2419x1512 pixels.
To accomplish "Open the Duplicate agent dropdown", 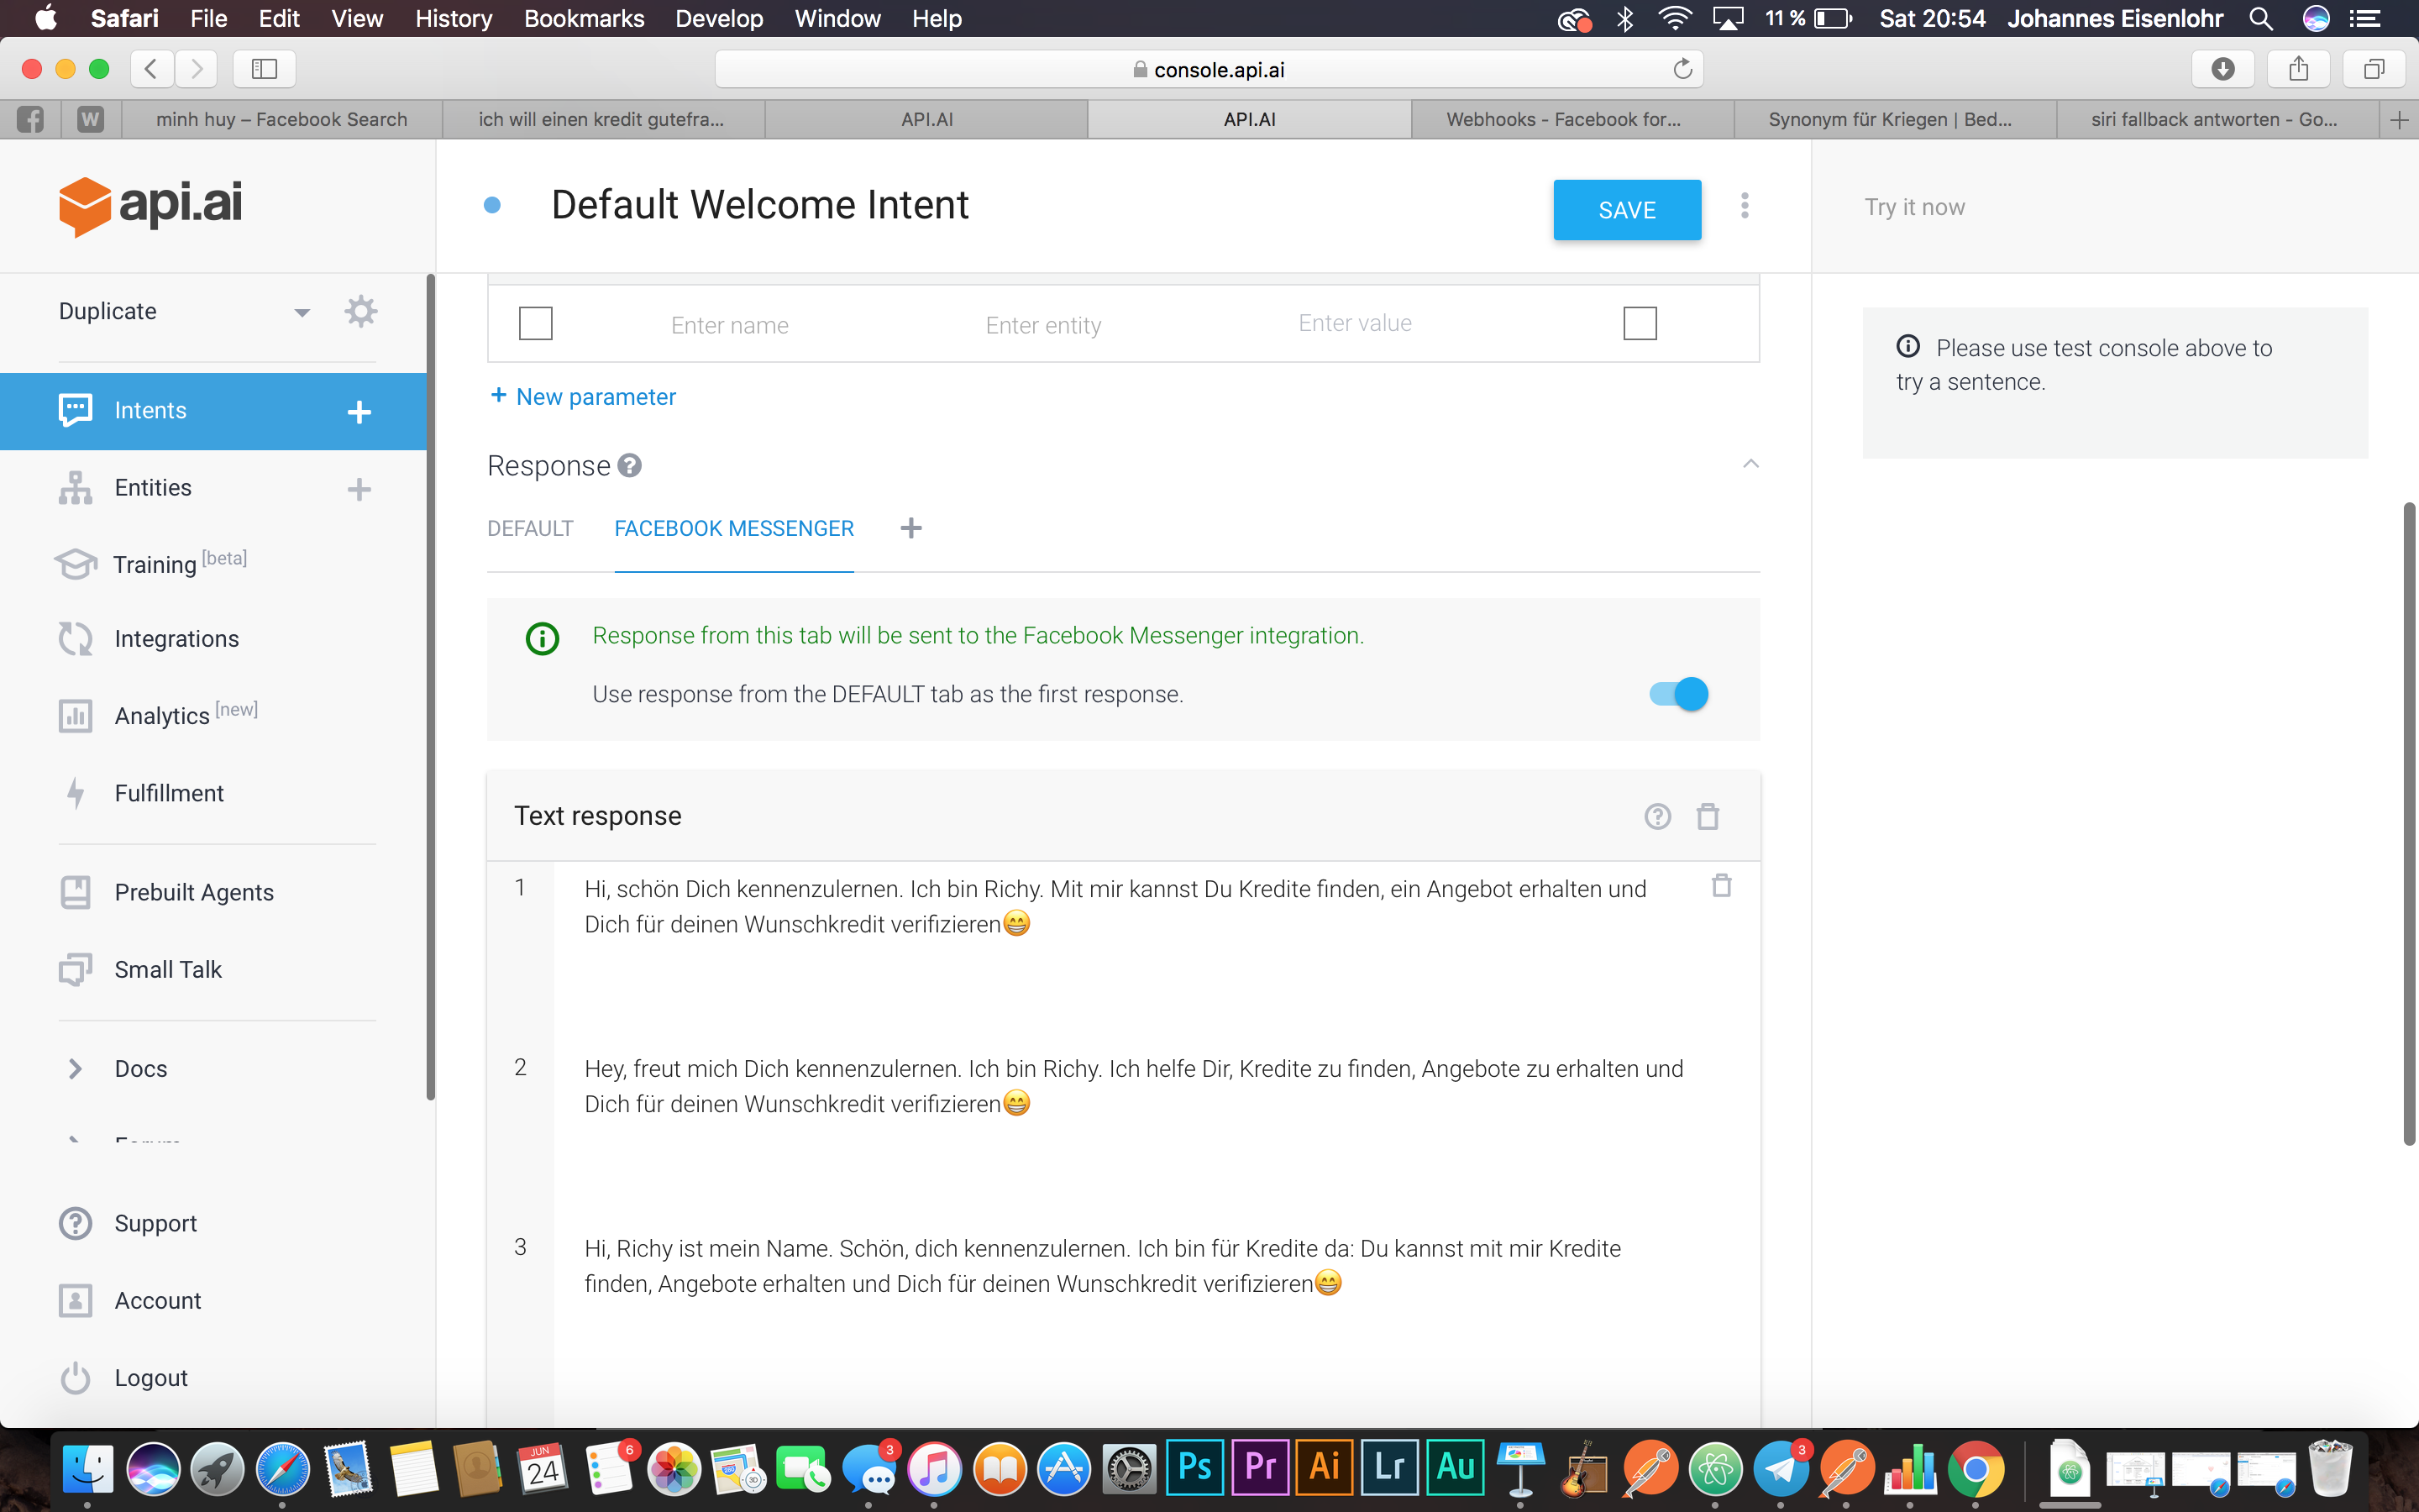I will click(x=301, y=312).
